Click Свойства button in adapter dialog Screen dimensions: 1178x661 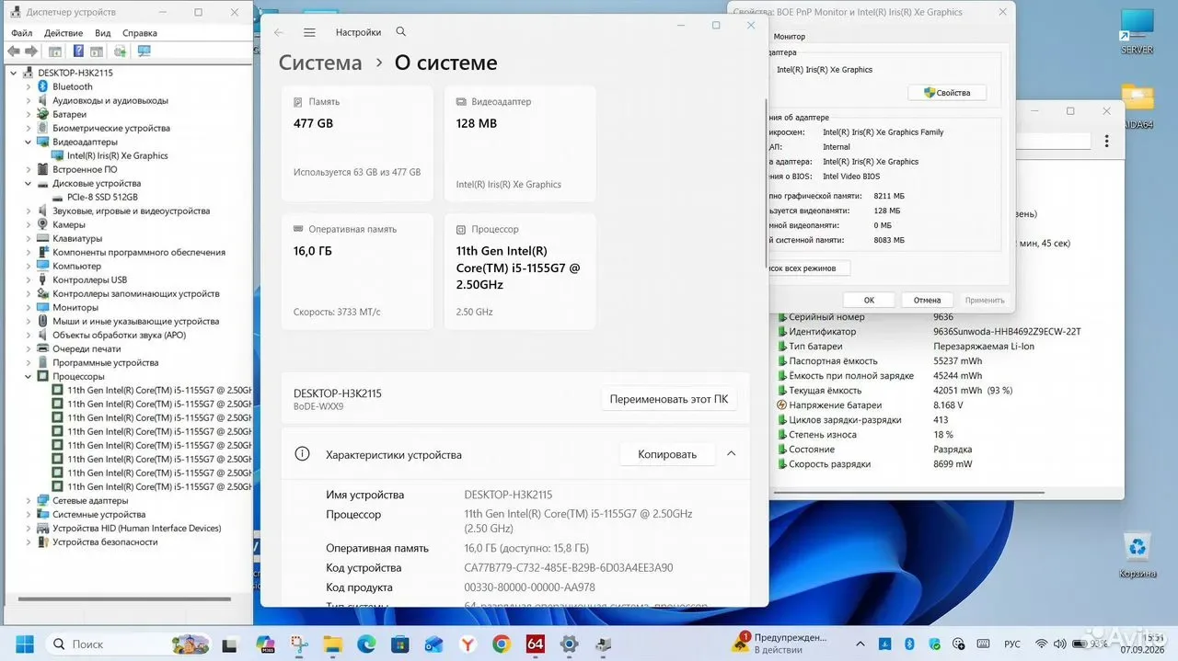tap(947, 93)
